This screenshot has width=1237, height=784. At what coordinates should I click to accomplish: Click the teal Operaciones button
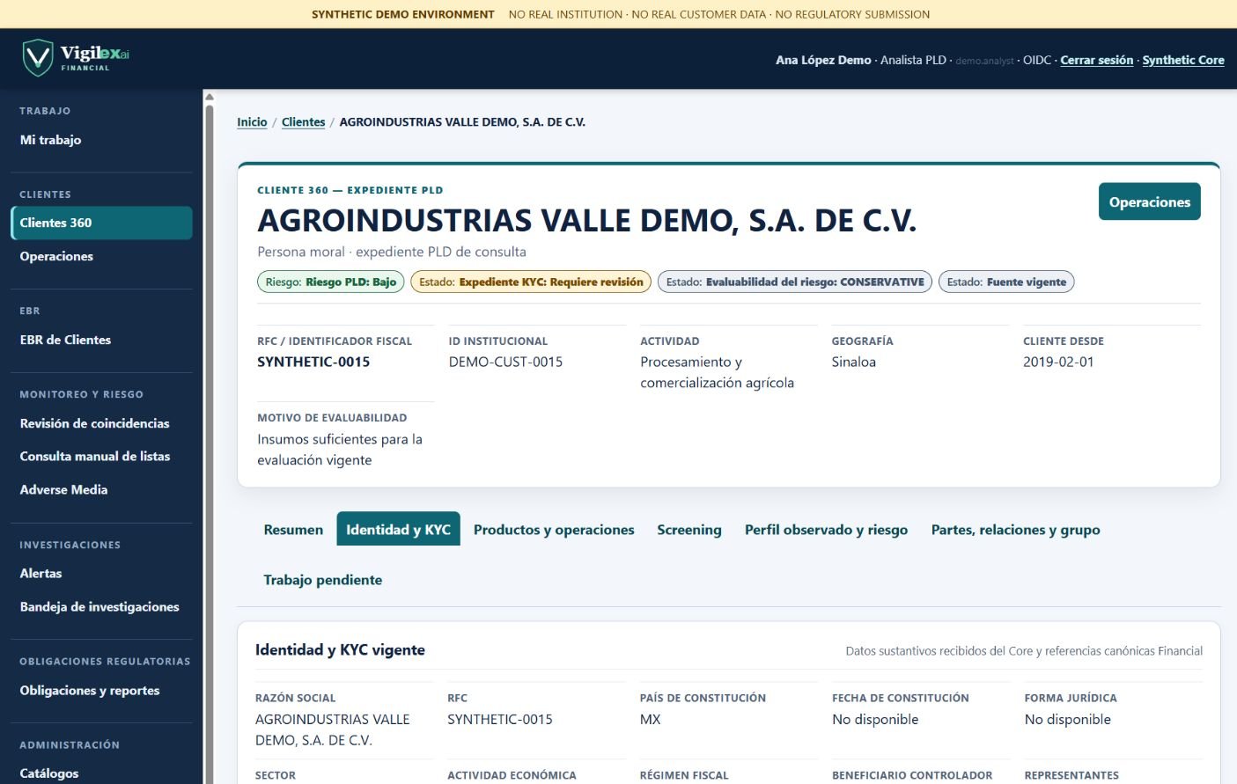coord(1150,201)
